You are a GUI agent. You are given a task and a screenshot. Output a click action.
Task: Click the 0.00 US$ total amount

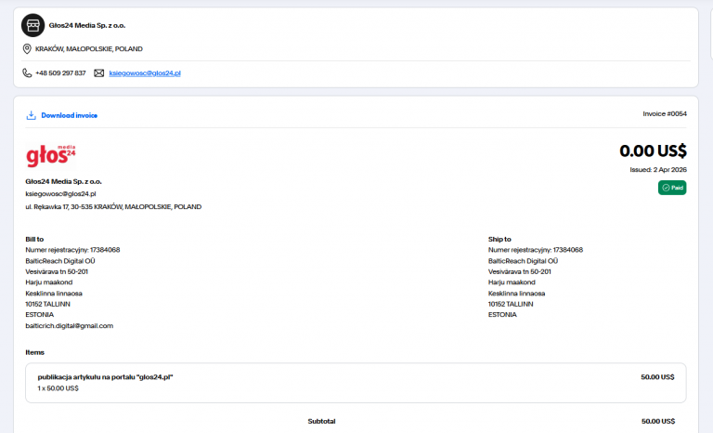653,151
